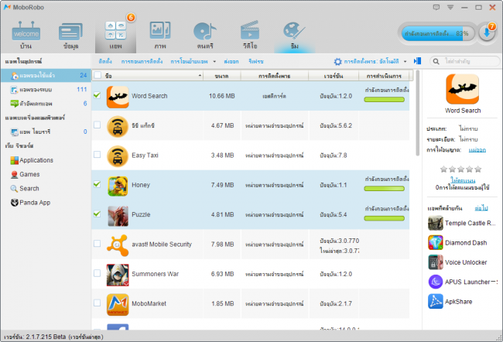Click the Export toolbar button

[x=231, y=61]
